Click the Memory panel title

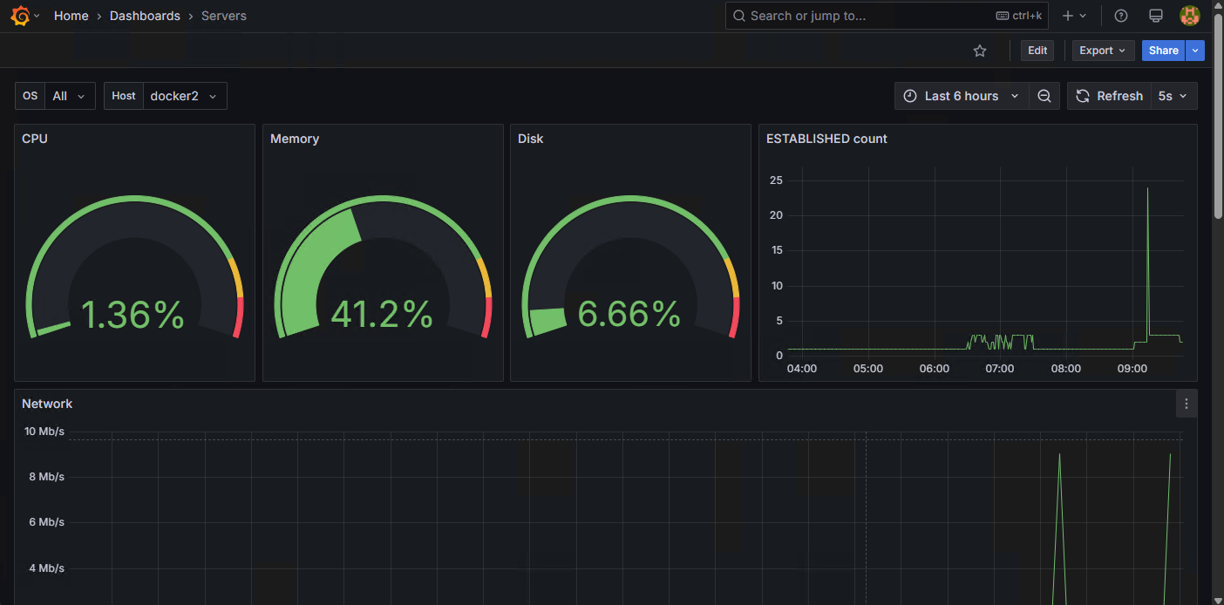point(295,139)
